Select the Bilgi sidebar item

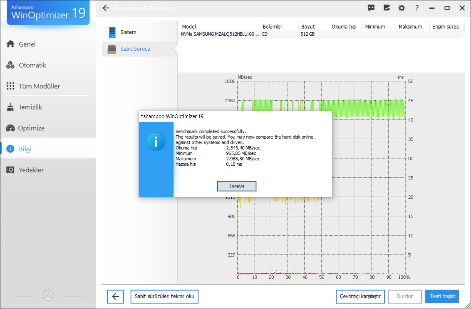point(48,149)
